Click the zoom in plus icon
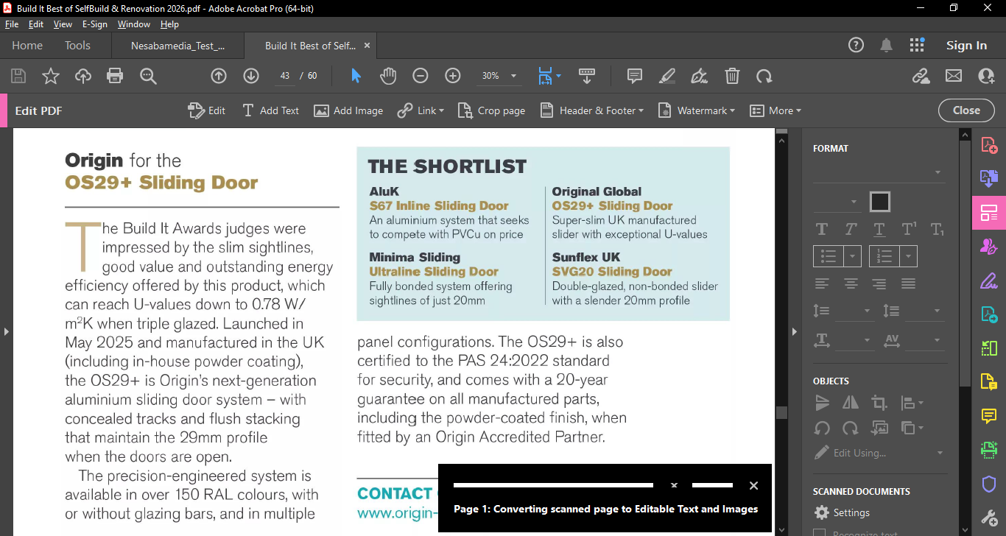The height and width of the screenshot is (536, 1006). coord(453,76)
